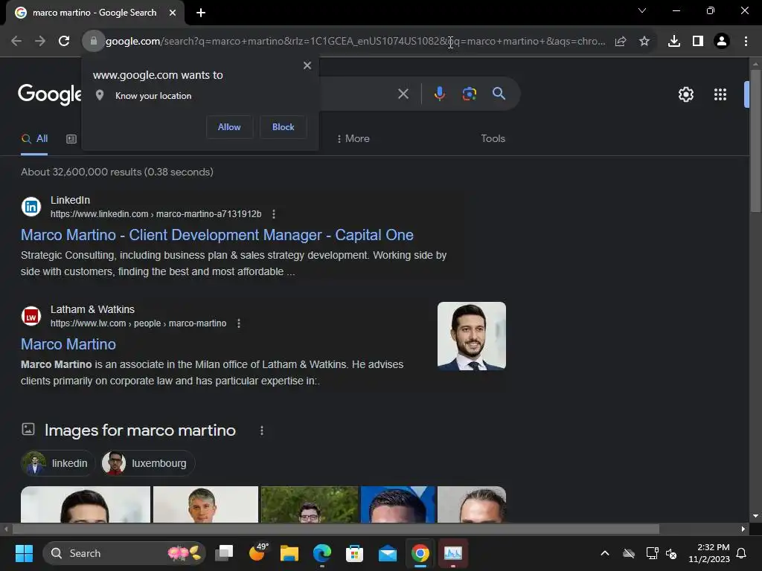The height and width of the screenshot is (571, 762).
Task: Open the search Tools option
Action: click(493, 139)
